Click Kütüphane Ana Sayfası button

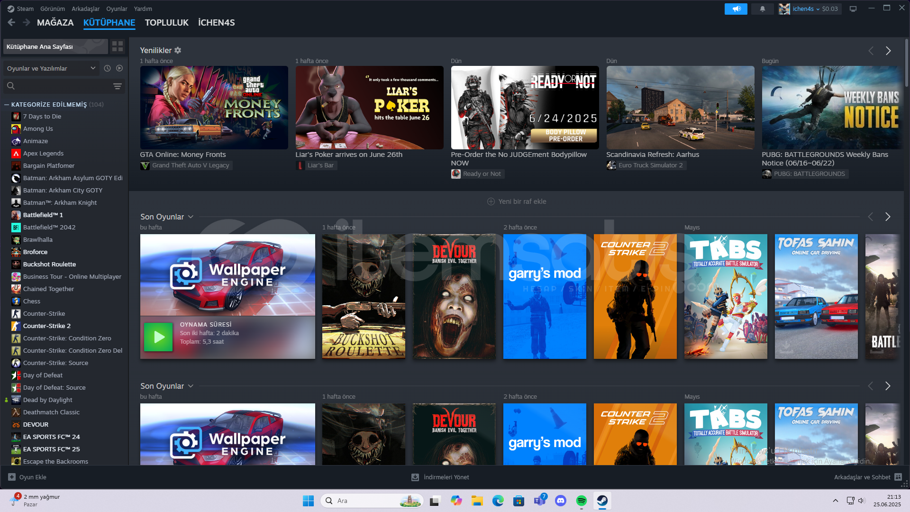coord(55,46)
